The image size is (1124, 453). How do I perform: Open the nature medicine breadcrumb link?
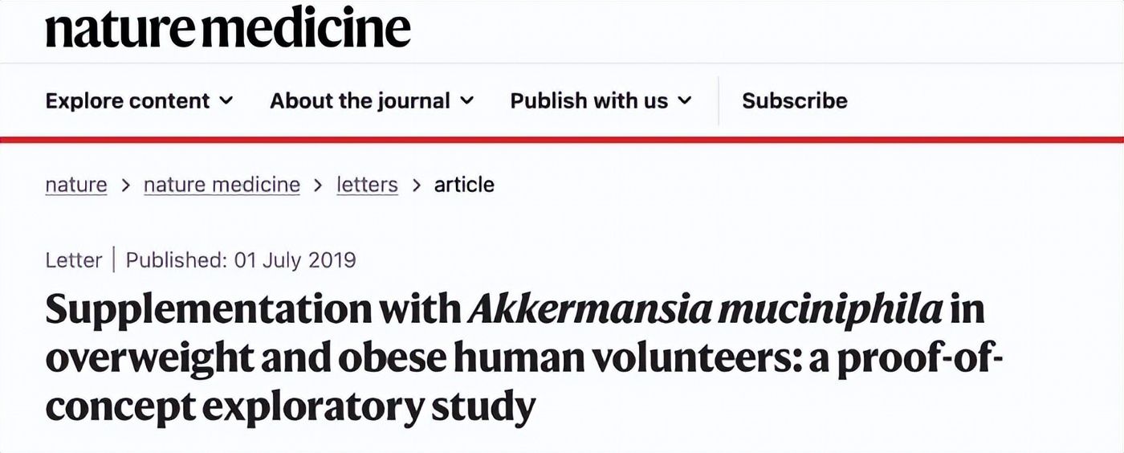pos(222,185)
